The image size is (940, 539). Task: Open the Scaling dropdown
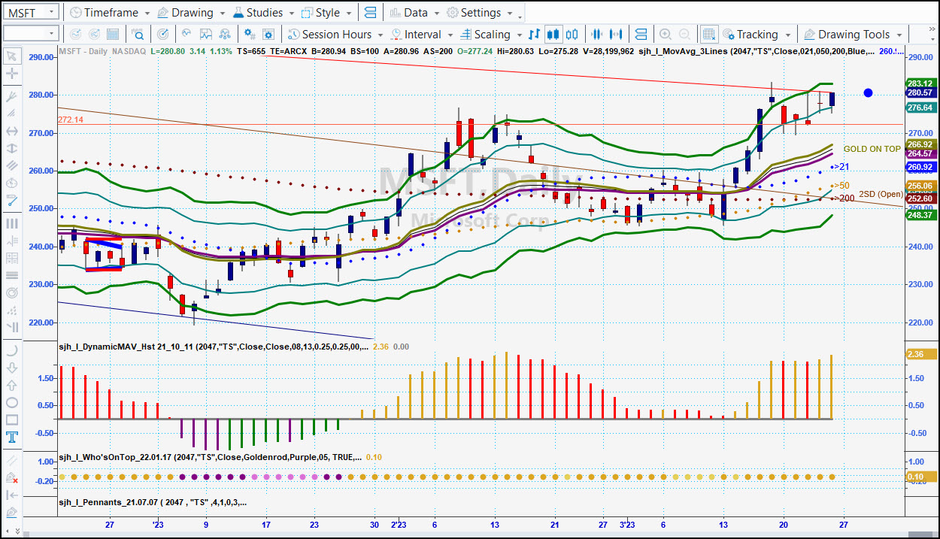(x=490, y=35)
